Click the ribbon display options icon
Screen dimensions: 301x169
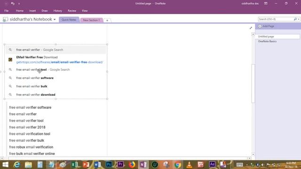click(x=266, y=3)
